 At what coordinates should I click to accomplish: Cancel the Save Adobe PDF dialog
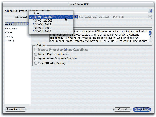tap(122, 110)
